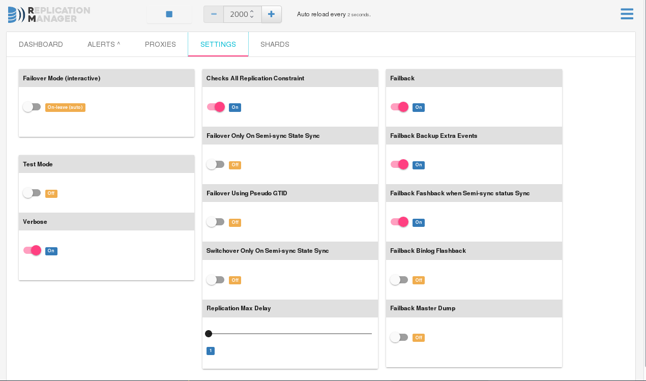Click the plus button beside 2000
The height and width of the screenshot is (381, 646).
[x=271, y=14]
